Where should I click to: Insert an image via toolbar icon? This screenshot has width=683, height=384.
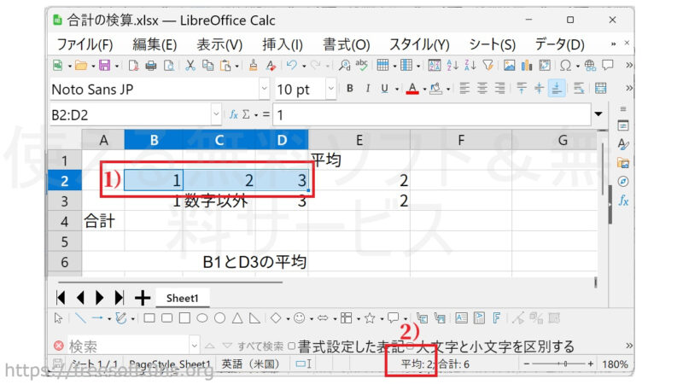point(509,66)
